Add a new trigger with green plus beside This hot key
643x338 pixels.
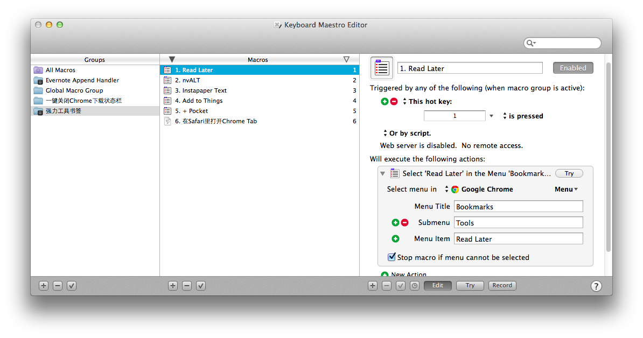[x=385, y=101]
